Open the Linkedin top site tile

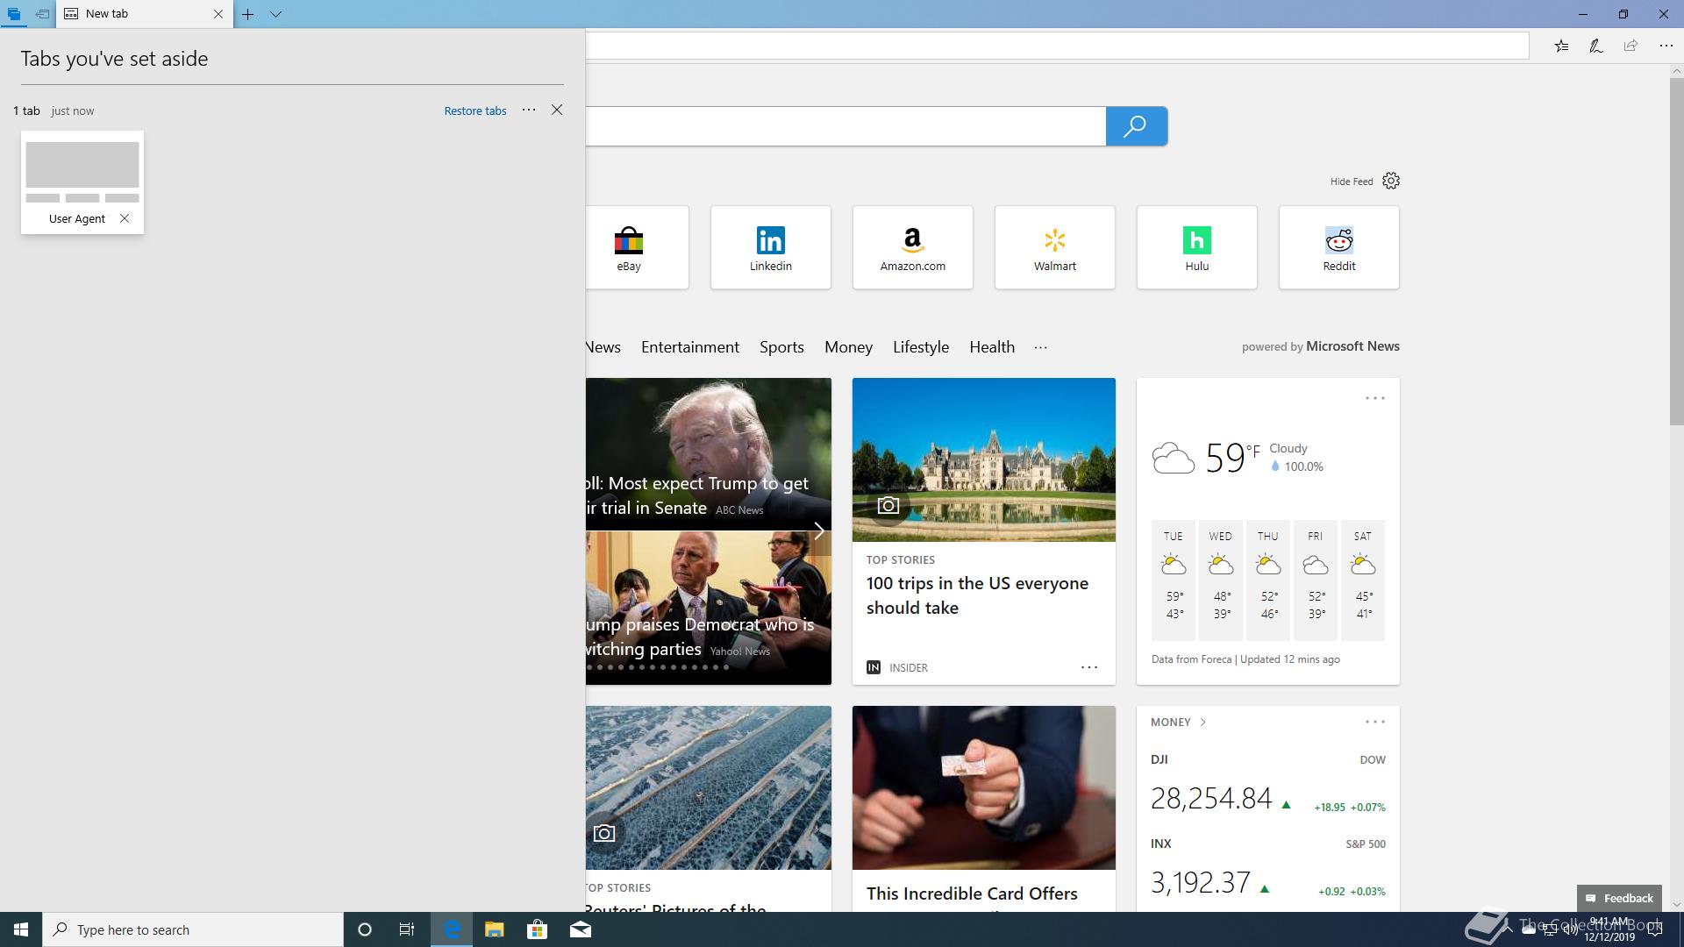[771, 247]
